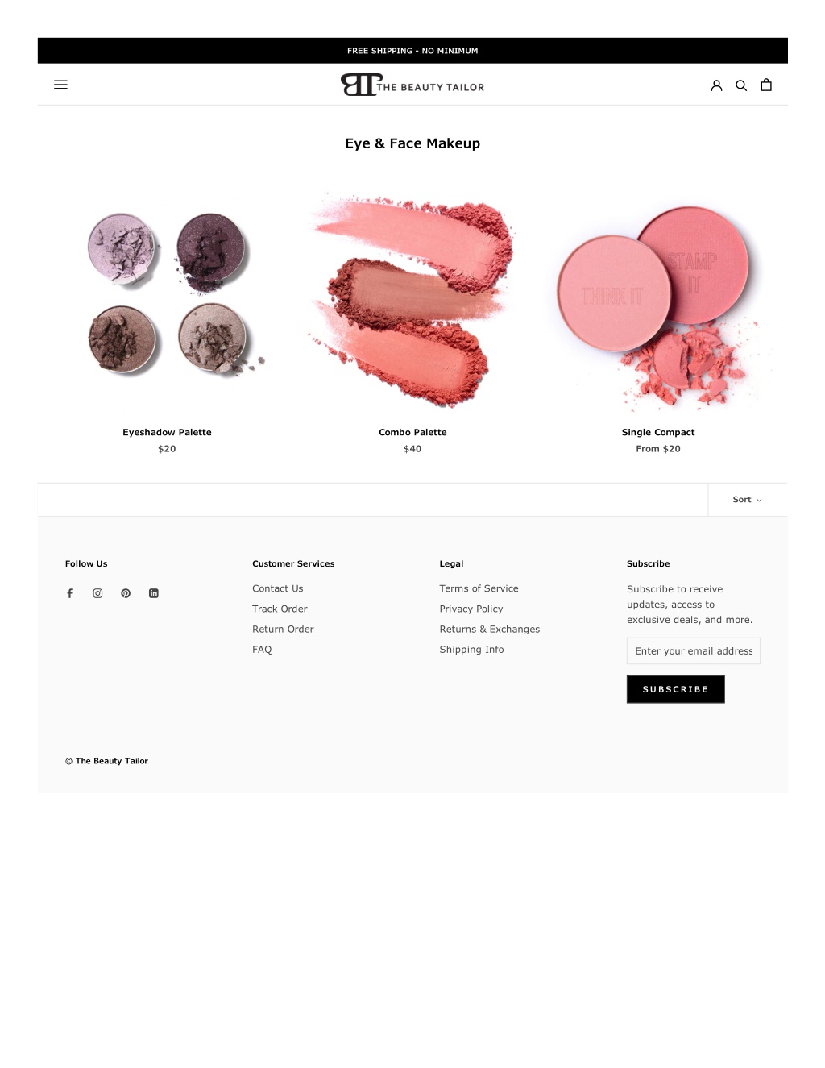Expand the Sort dropdown
This screenshot has height=1068, width=825.
pyautogui.click(x=747, y=500)
